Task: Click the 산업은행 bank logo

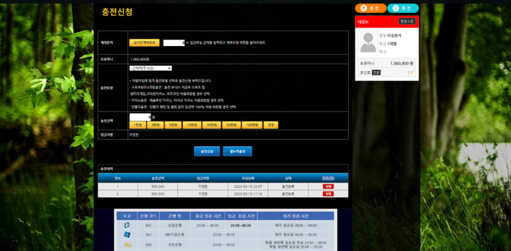Action: click(x=127, y=225)
